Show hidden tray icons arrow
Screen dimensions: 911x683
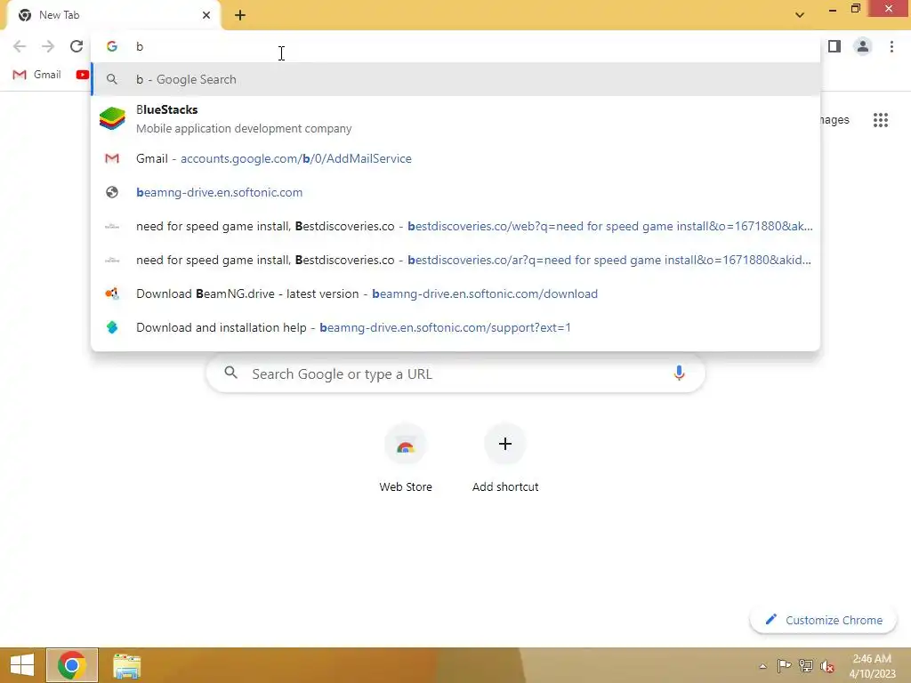pos(762,666)
